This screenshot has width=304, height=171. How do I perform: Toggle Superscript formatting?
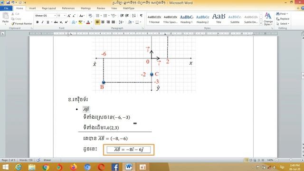(66, 22)
